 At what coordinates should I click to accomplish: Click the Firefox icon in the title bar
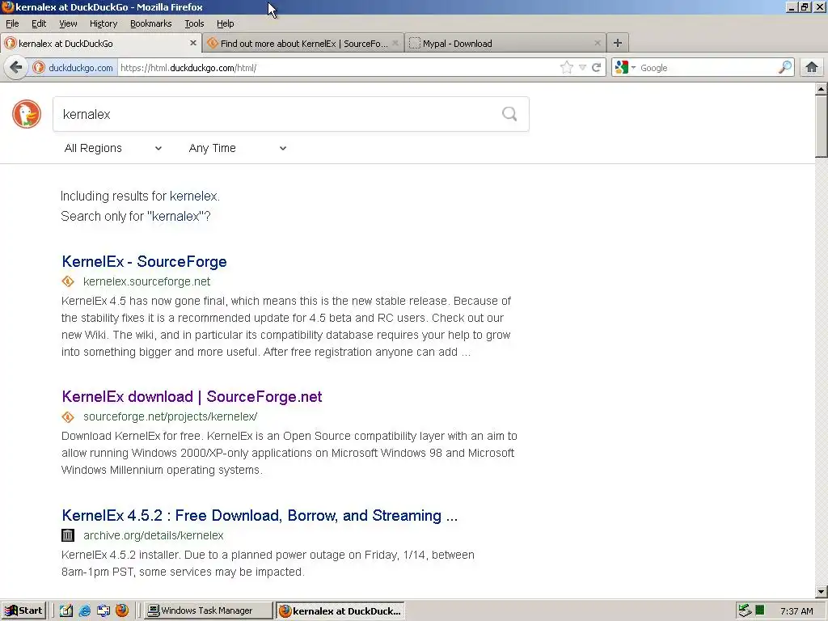point(8,6)
